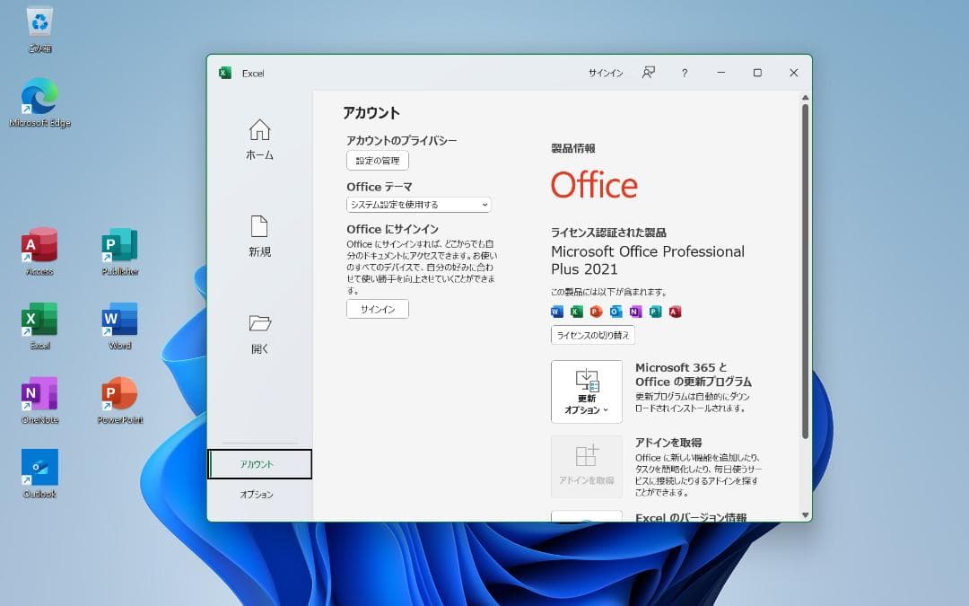Click the サインイン button
The image size is (969, 606).
(x=376, y=309)
